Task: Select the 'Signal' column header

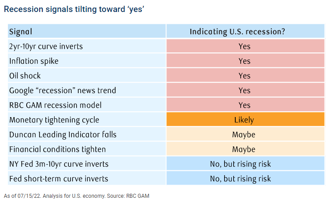Action: point(20,31)
